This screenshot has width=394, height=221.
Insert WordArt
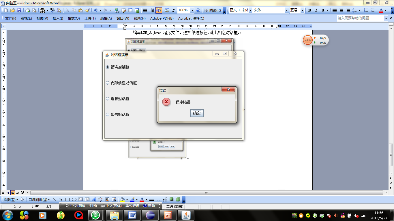coord(94,199)
